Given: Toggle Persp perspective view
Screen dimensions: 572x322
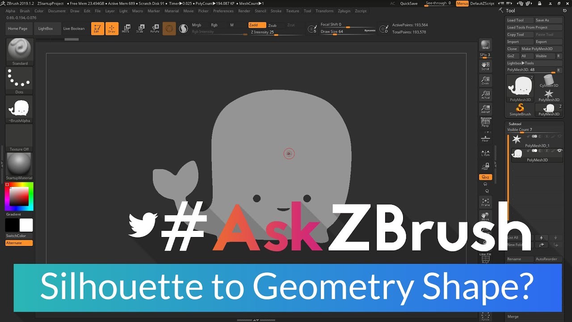Looking at the screenshot, I should tap(485, 123).
